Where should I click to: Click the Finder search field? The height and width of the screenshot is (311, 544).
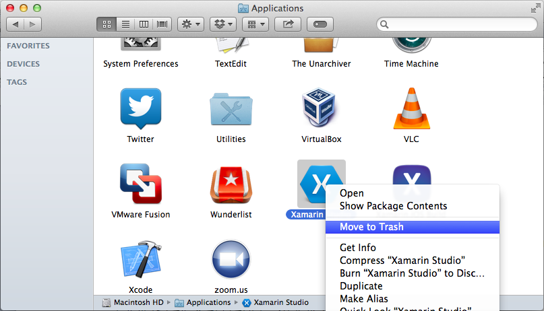(458, 24)
